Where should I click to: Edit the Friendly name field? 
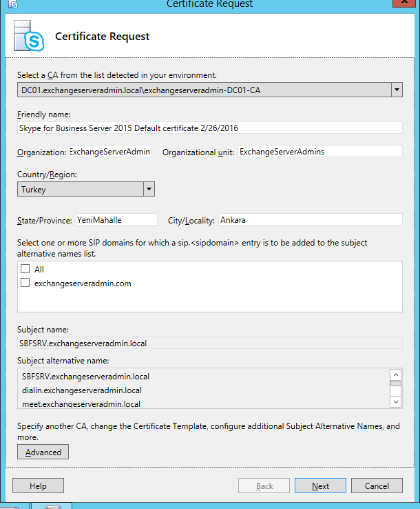210,128
